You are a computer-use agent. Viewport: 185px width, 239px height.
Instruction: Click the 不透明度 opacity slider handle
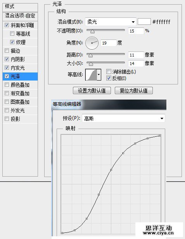(x=92, y=31)
